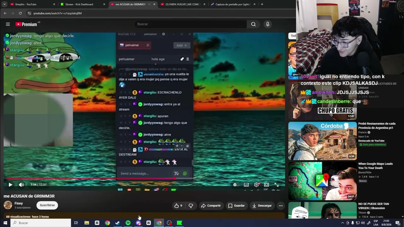Open the CHUPO GRATIS video thumbnail
This screenshot has height=227, width=404.
(x=322, y=101)
